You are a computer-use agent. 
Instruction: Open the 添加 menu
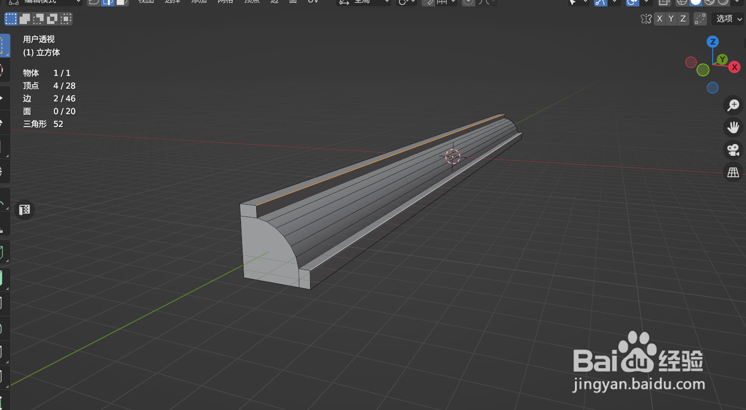coord(199,1)
